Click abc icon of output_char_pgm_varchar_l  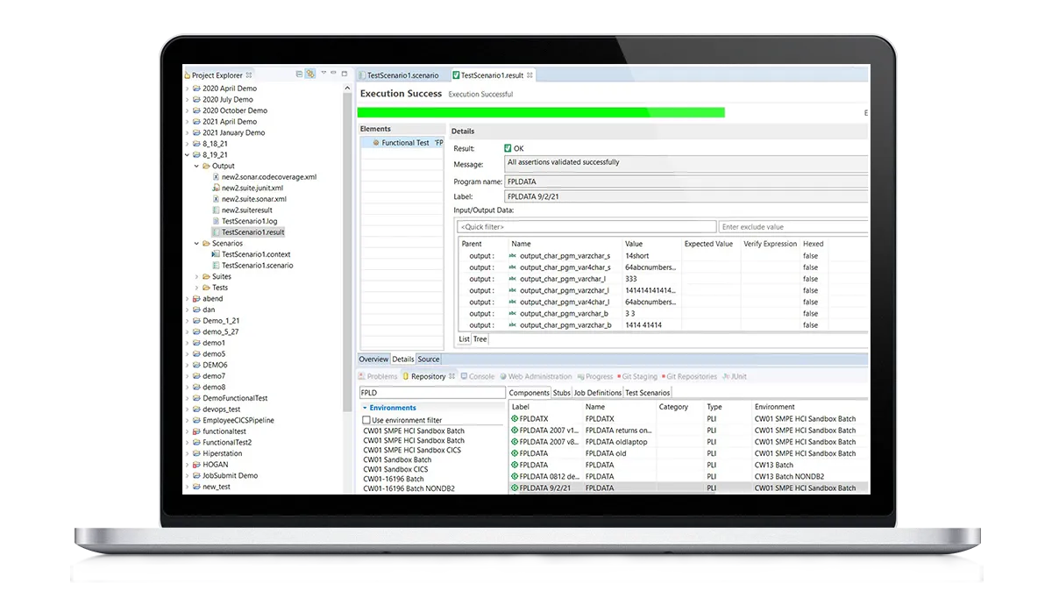(x=513, y=279)
